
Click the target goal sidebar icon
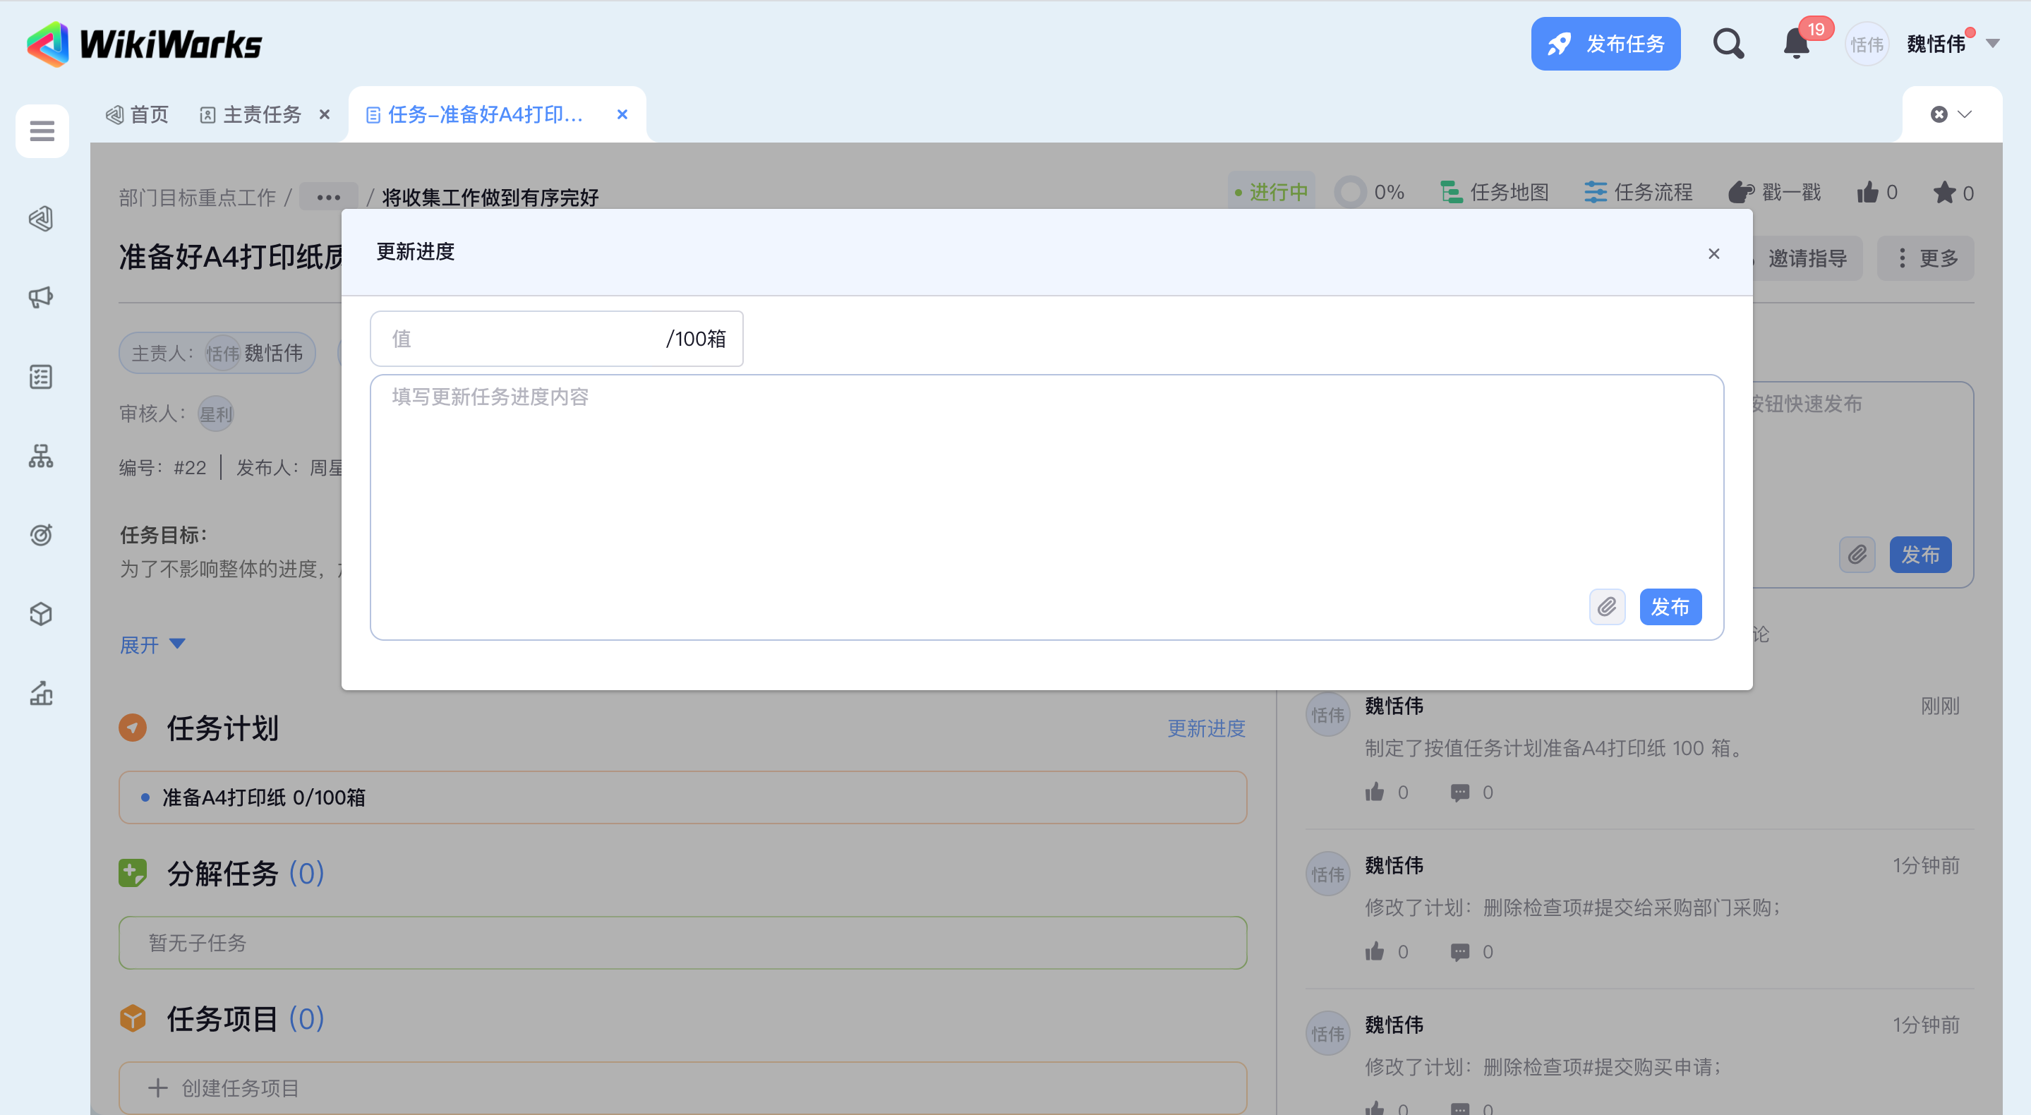(x=41, y=535)
